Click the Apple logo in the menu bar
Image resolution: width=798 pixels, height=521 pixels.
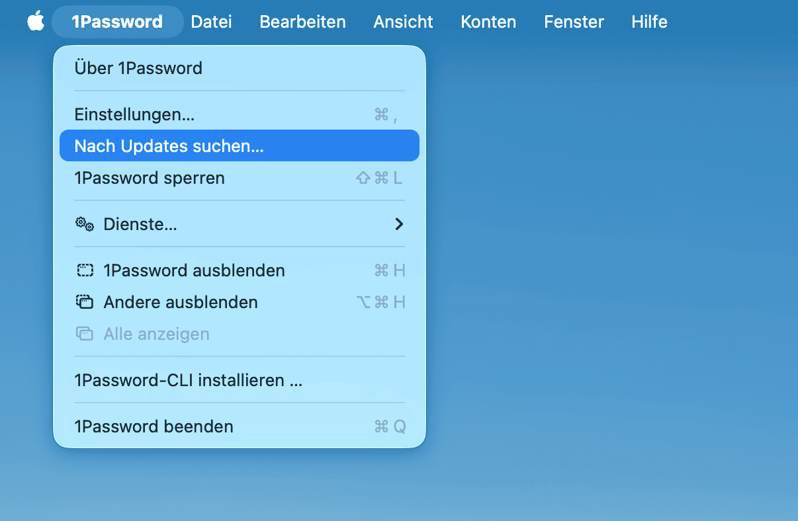pos(36,21)
